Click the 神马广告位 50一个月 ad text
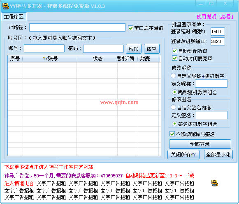The height and width of the screenshot is (204, 239). 63,176
